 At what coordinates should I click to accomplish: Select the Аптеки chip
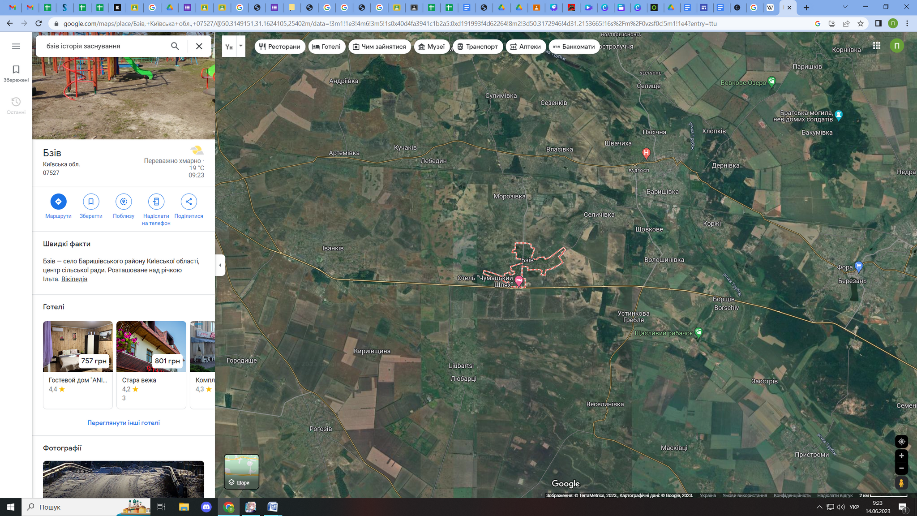526,47
